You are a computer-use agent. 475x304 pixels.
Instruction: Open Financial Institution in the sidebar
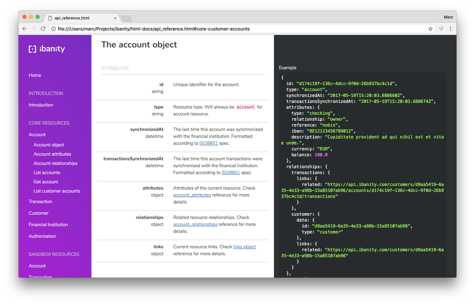(48, 225)
